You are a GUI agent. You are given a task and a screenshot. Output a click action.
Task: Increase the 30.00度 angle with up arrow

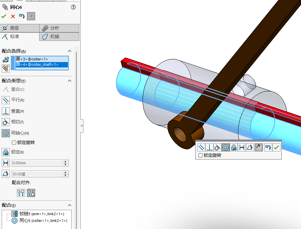(x=66, y=172)
